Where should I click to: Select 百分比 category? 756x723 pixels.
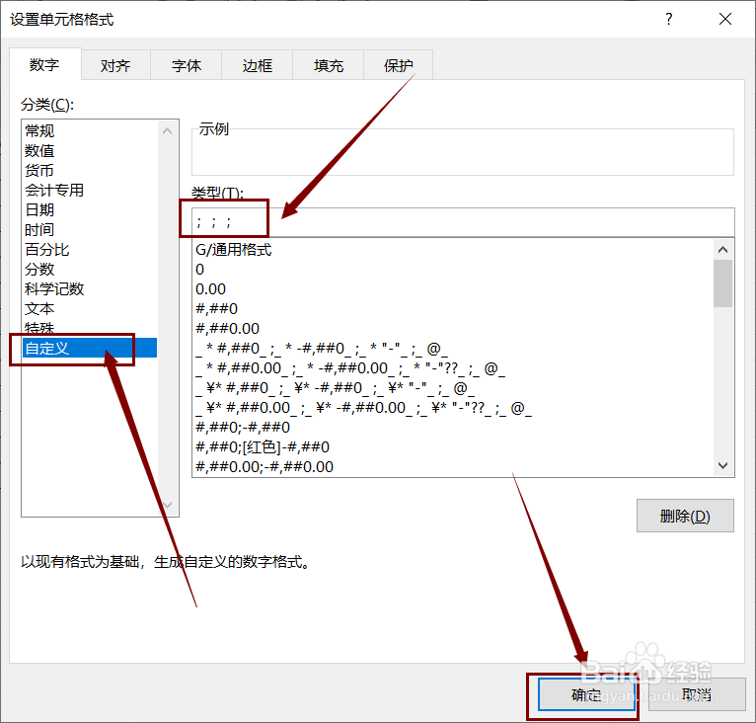click(90, 250)
